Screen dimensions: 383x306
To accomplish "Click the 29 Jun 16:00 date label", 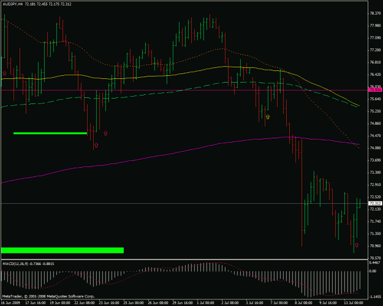I will coord(182,303).
